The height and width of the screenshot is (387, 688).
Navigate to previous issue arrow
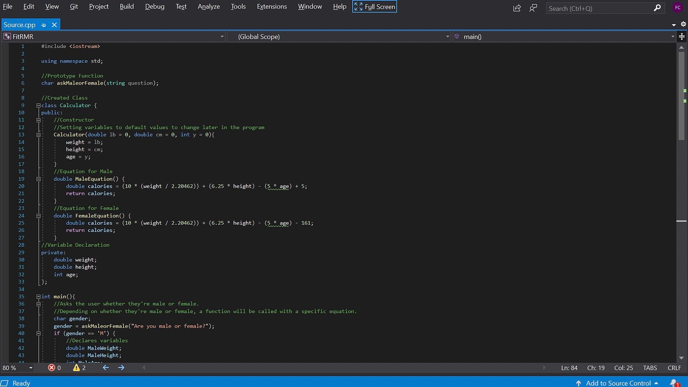click(106, 368)
